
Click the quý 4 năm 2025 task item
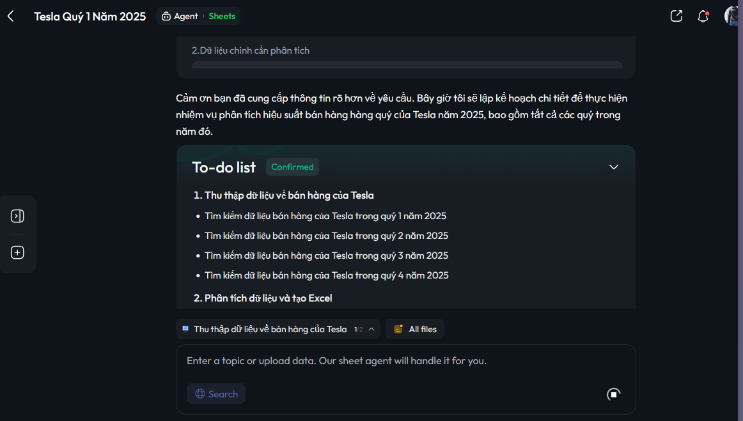[327, 275]
